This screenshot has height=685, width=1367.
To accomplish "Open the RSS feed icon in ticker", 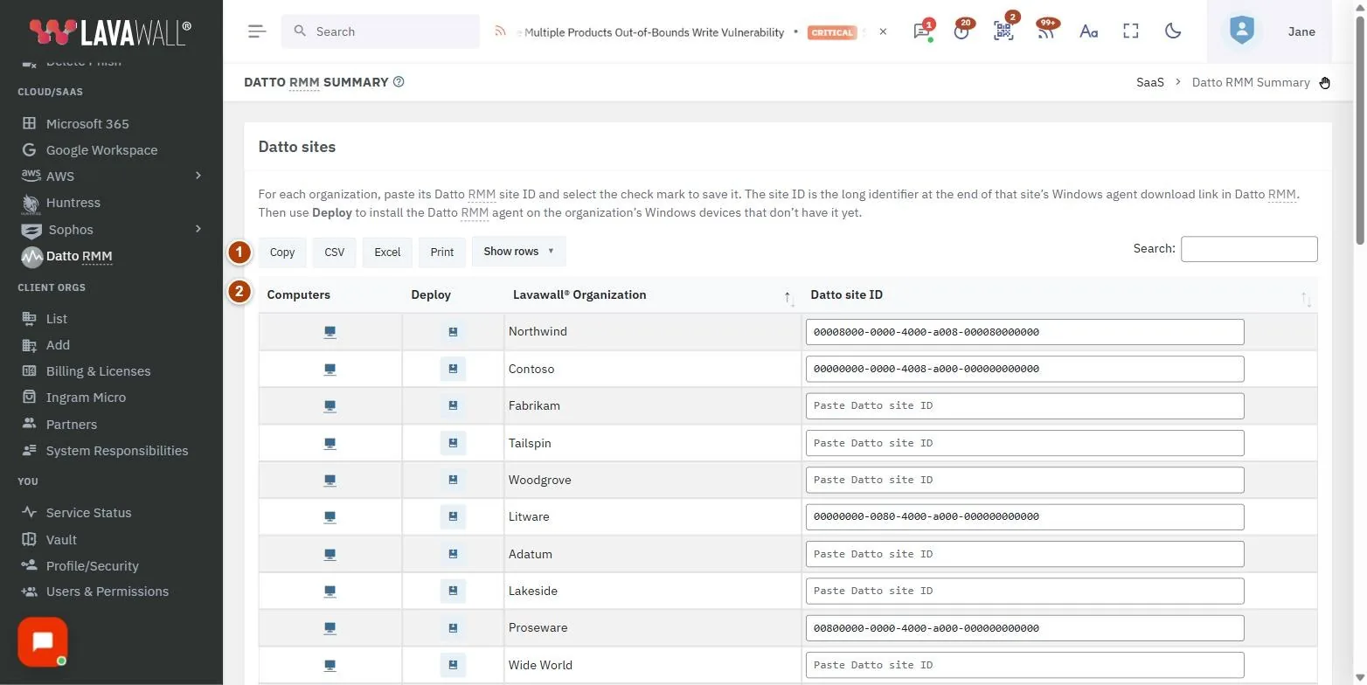I will pos(501,31).
